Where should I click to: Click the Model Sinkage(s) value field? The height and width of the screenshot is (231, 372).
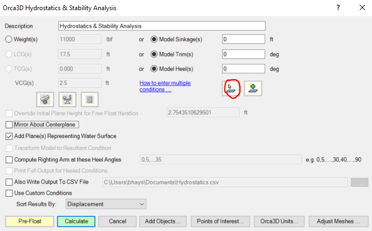pyautogui.click(x=244, y=39)
